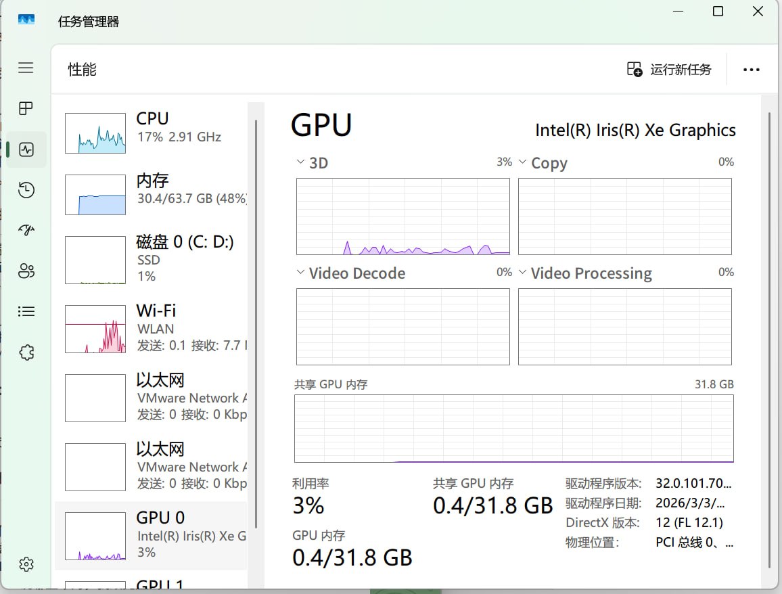Viewport: 782px width, 594px height.
Task: Expand the 3D graph dropdown
Action: click(300, 162)
